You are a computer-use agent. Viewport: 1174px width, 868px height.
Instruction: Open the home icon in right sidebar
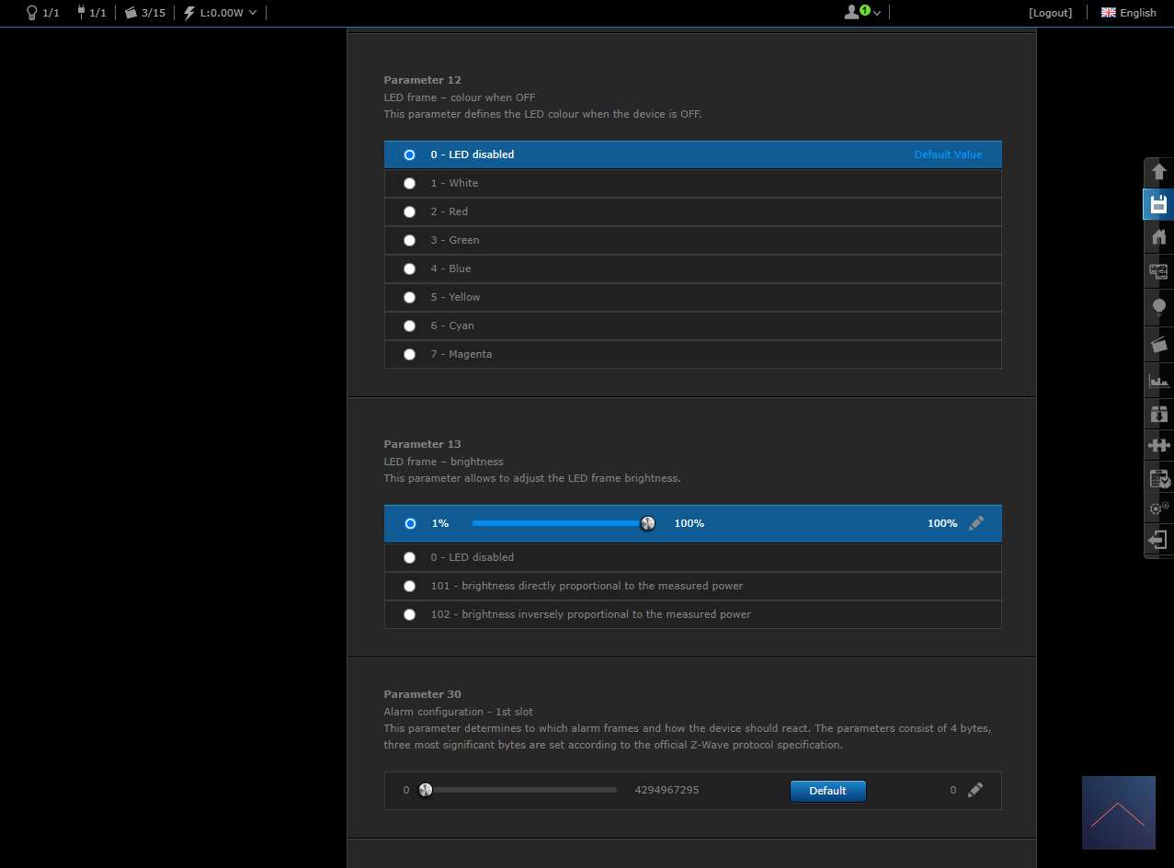pos(1158,237)
